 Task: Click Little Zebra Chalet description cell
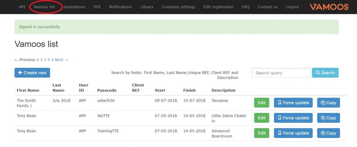(x=229, y=118)
